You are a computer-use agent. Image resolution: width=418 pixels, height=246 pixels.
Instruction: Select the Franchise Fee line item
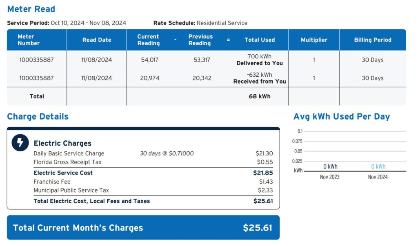(x=52, y=182)
